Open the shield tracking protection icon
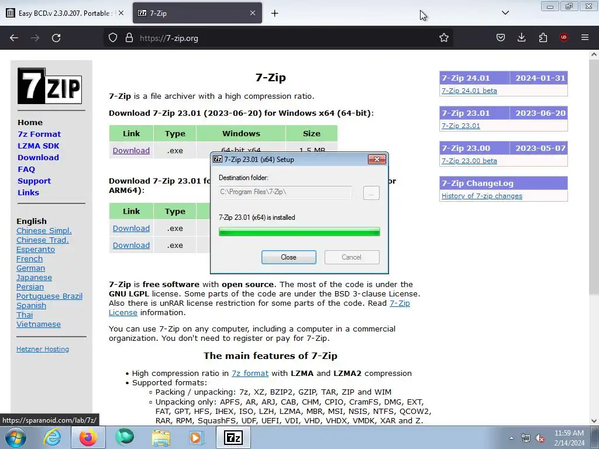 point(113,38)
